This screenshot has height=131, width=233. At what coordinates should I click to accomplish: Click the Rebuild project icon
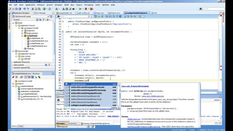[67, 9]
